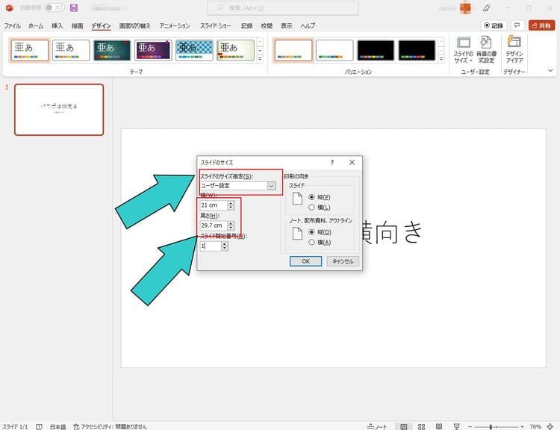Click the 76% zoom level
This screenshot has width=560, height=430.
[x=535, y=426]
